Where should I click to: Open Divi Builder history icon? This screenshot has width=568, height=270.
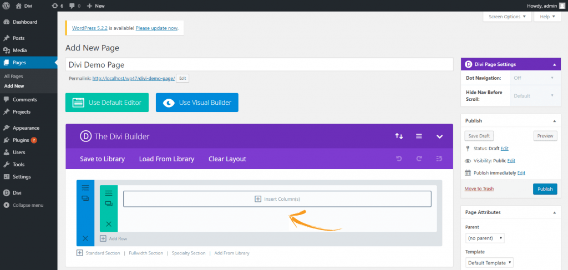(439, 159)
